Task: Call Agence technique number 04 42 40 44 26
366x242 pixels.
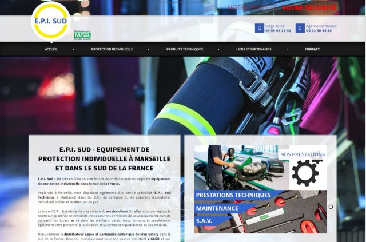Action: tap(319, 30)
